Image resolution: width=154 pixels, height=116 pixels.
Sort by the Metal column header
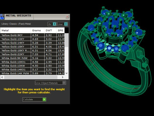15,30
